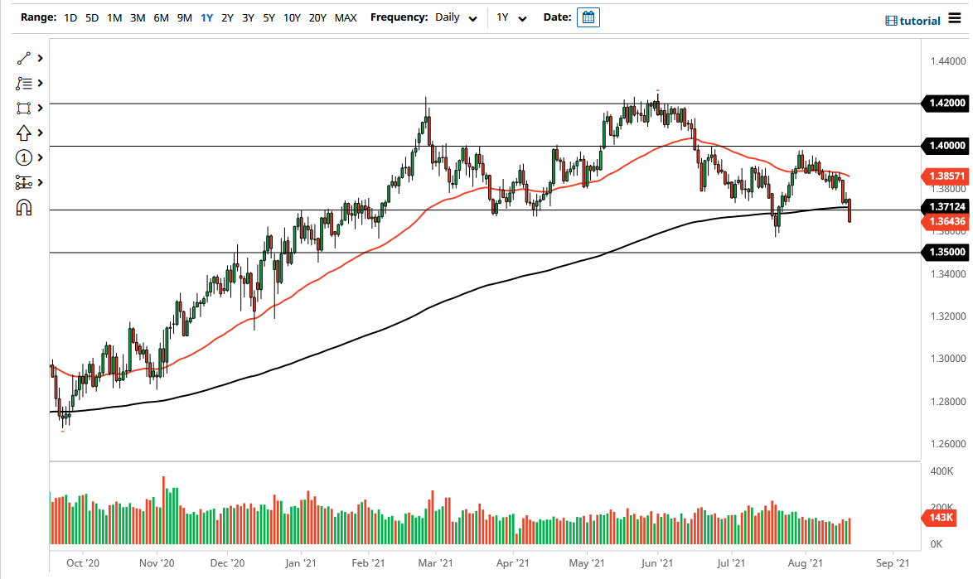Image resolution: width=973 pixels, height=579 pixels.
Task: Choose the arrow marker tool
Action: point(22,133)
